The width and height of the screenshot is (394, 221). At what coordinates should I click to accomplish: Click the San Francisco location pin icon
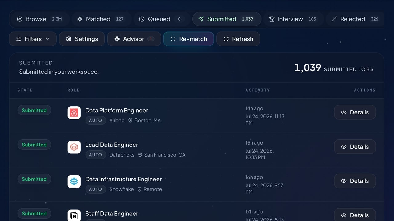[x=140, y=155]
